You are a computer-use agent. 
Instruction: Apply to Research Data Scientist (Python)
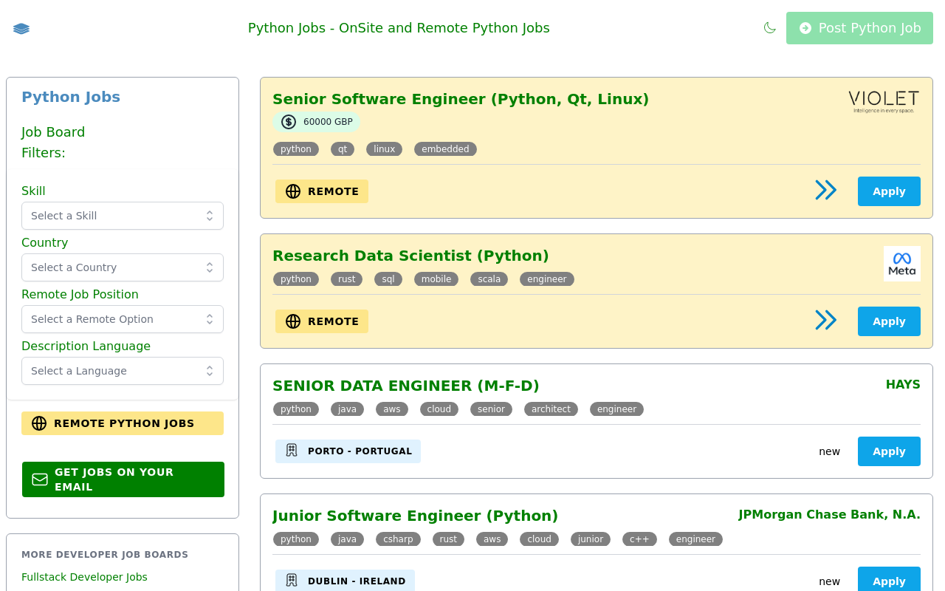[x=889, y=321]
